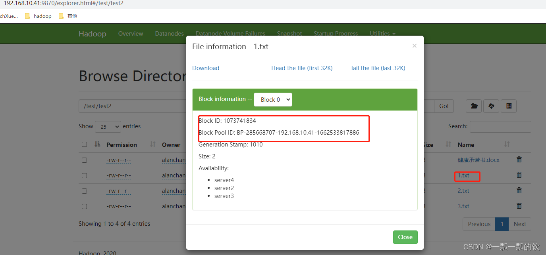
Task: Click permission -rw-r--r-- in 1.txt row
Action: pos(119,175)
